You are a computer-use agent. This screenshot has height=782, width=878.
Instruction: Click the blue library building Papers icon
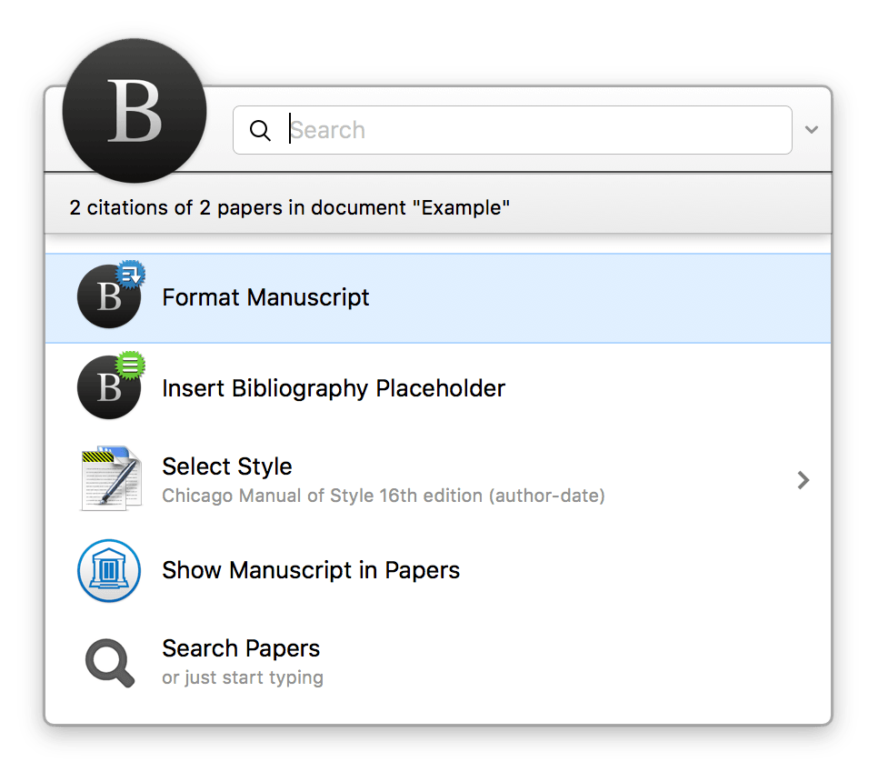tap(109, 570)
